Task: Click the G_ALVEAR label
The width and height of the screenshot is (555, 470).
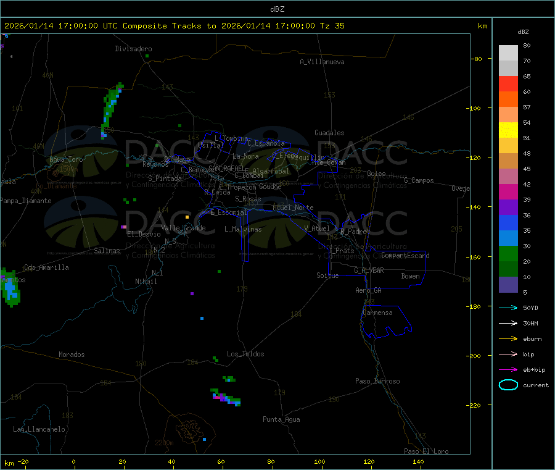Action: tap(369, 271)
